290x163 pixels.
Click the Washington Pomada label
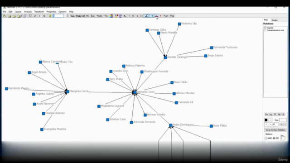pos(156,72)
